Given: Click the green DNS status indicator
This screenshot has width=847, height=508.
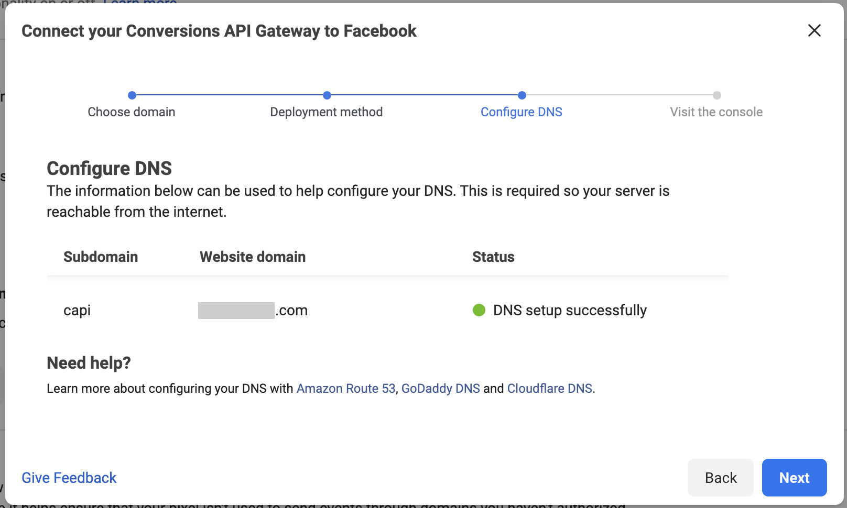Looking at the screenshot, I should pos(479,310).
